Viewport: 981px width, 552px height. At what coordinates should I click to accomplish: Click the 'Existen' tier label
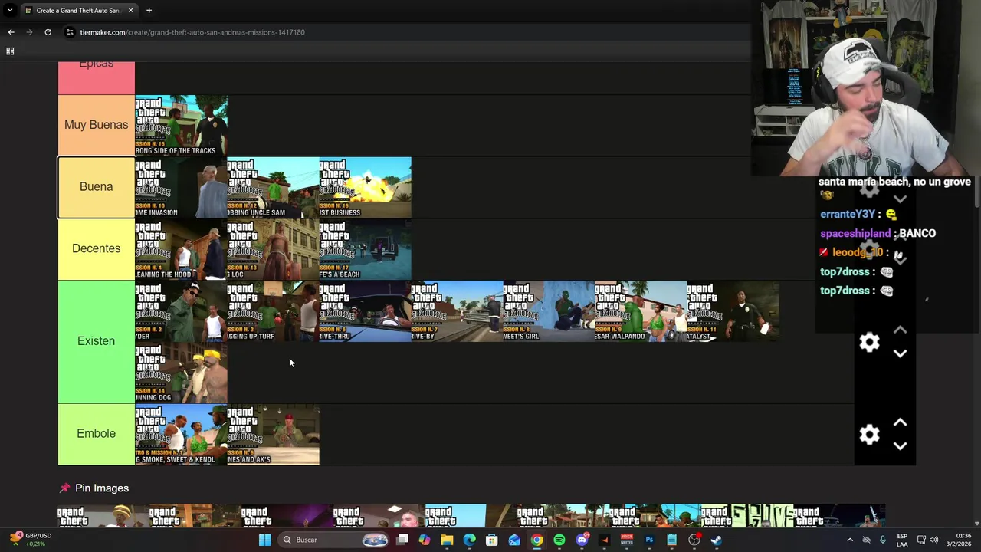tap(97, 341)
